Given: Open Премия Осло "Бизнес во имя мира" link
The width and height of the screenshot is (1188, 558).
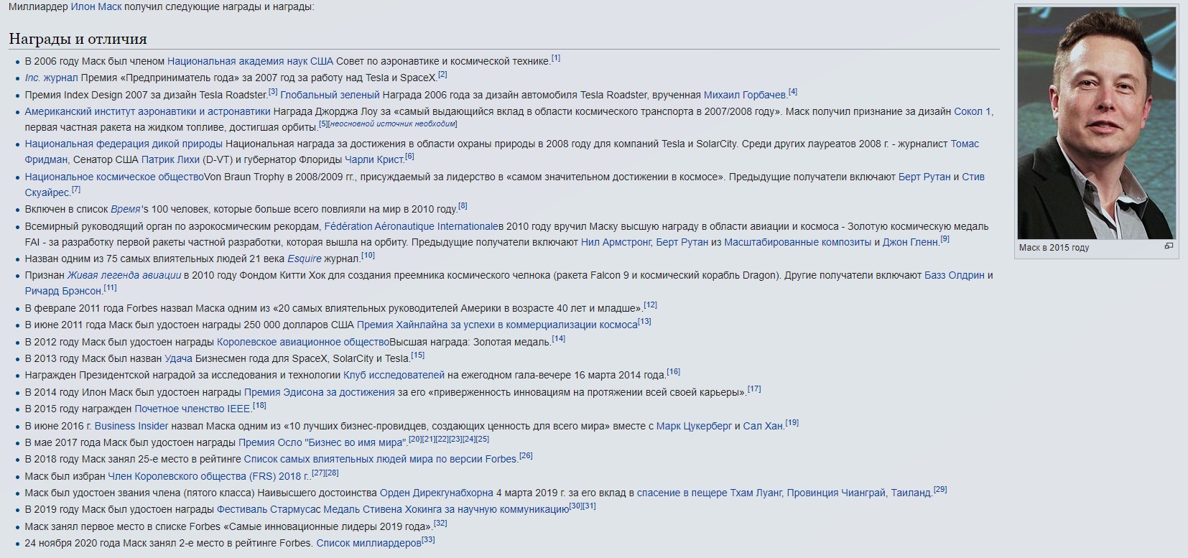Looking at the screenshot, I should (322, 442).
